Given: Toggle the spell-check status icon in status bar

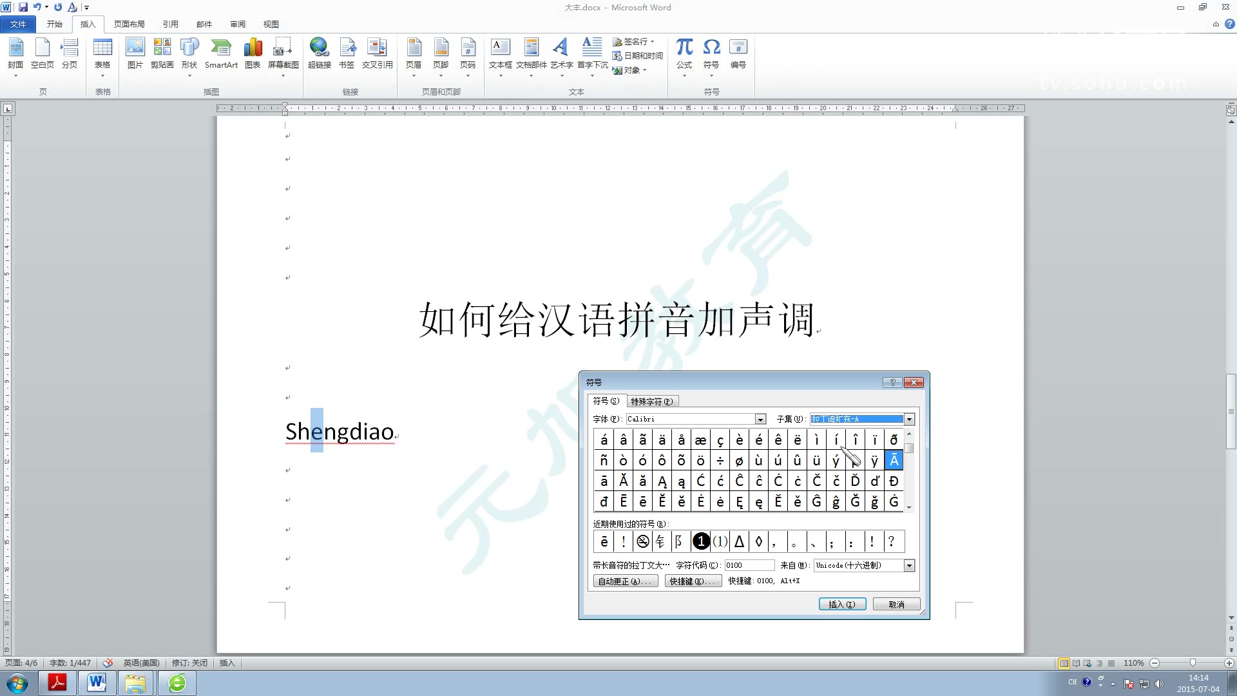Looking at the screenshot, I should tap(108, 663).
